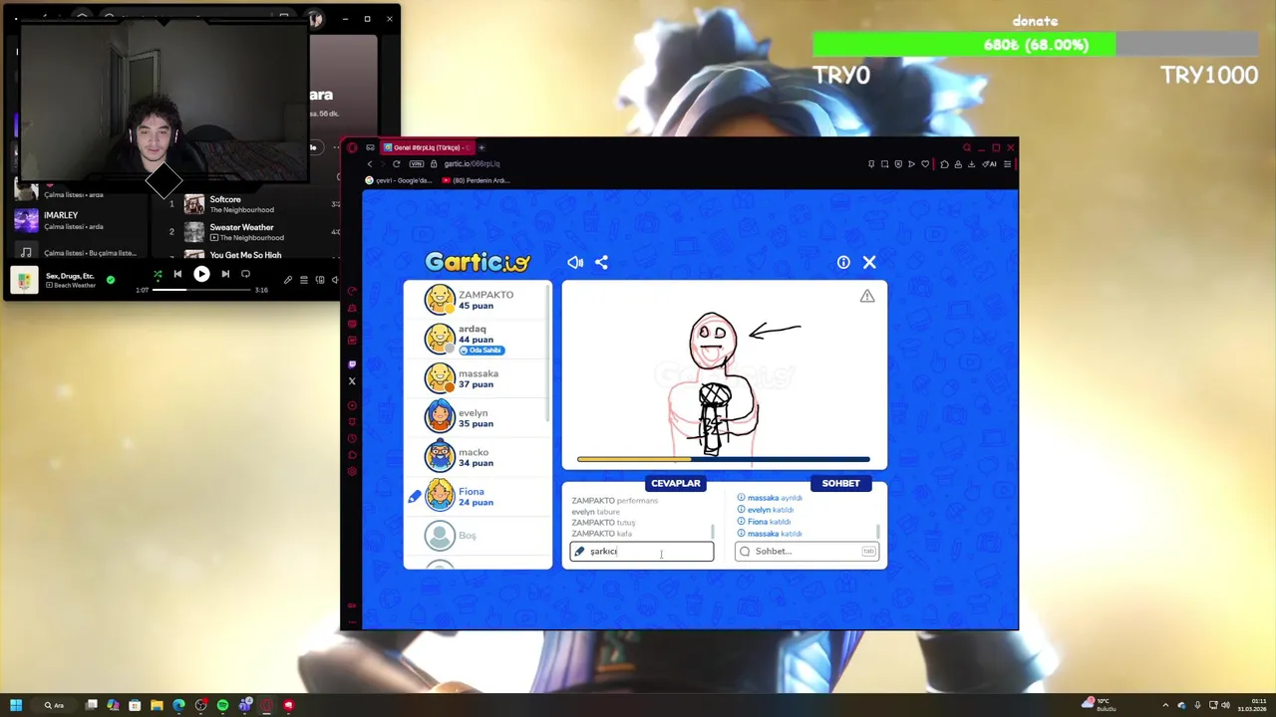Skip to next track in Spotify
Viewport: 1276px width, 717px height.
click(225, 274)
